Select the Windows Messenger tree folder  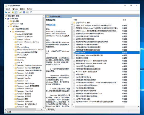click(x=25, y=89)
